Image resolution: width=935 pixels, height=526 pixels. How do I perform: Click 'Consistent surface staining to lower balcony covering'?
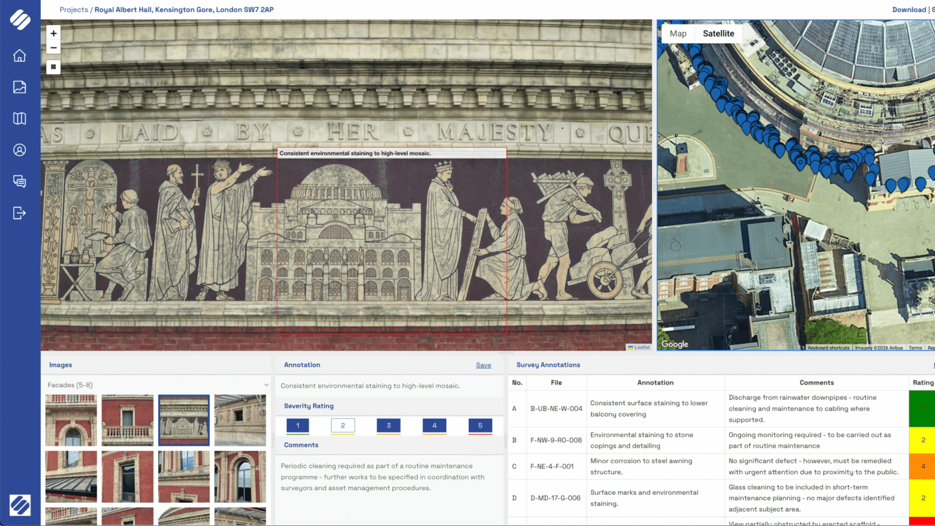click(x=649, y=409)
